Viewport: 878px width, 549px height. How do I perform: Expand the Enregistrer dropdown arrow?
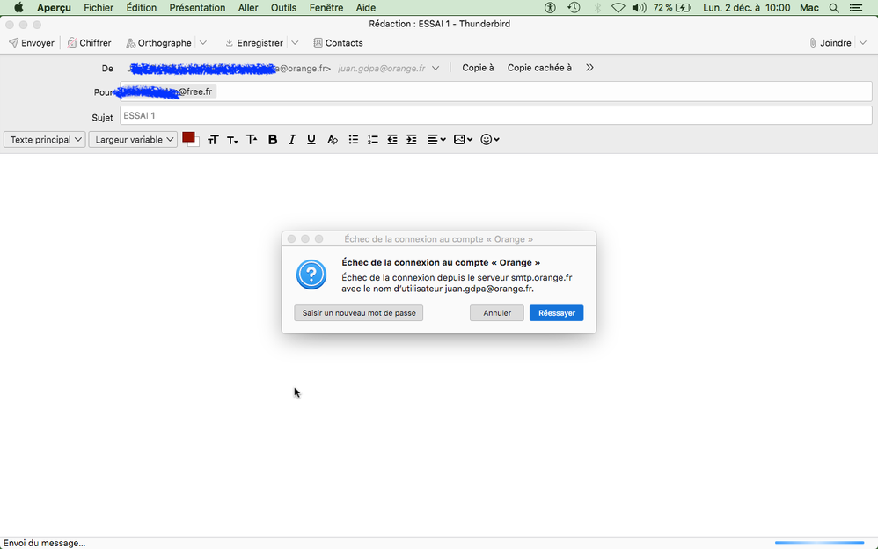coord(295,42)
